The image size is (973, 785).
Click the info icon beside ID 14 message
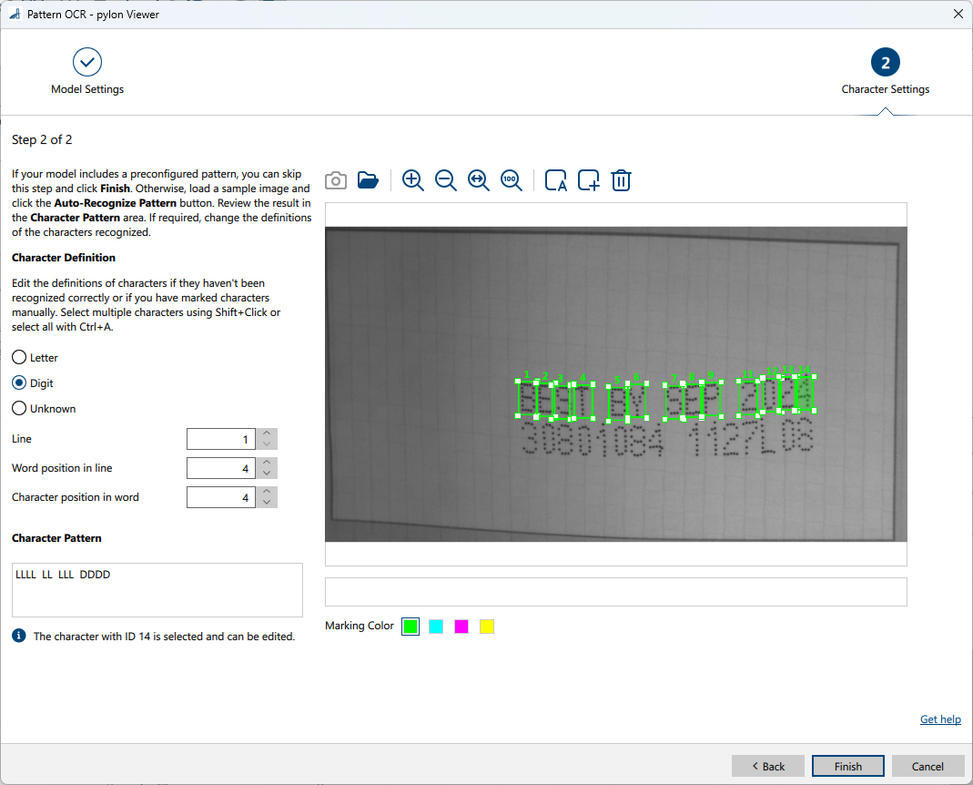(x=19, y=636)
